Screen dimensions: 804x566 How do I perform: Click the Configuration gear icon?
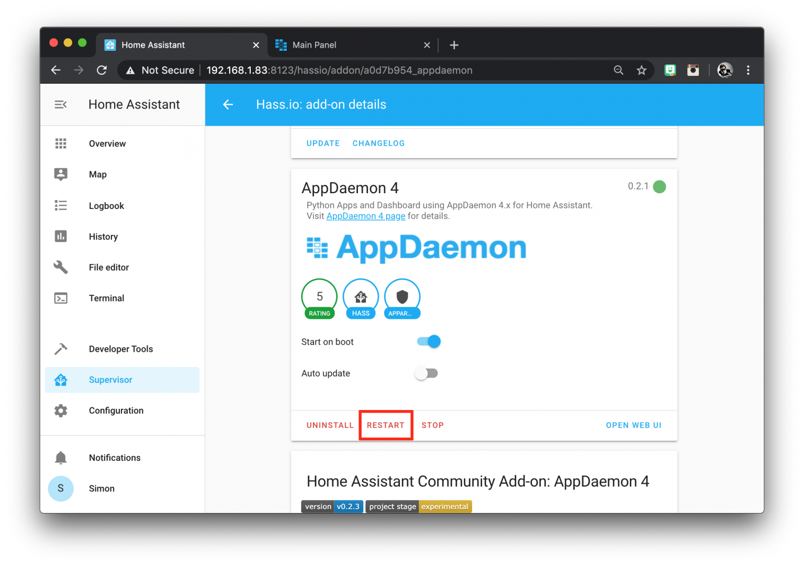point(61,410)
